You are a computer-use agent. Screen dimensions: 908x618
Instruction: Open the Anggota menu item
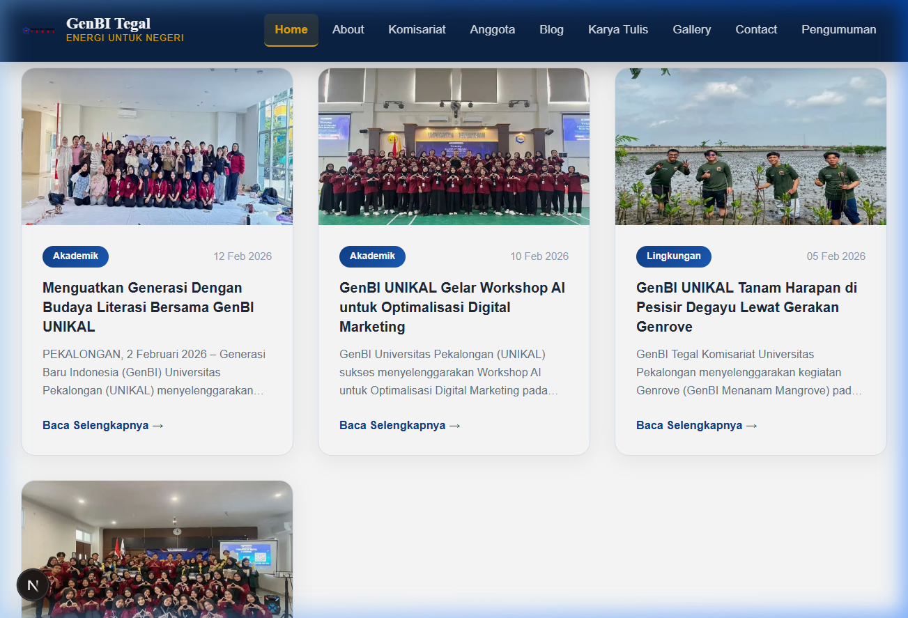493,30
